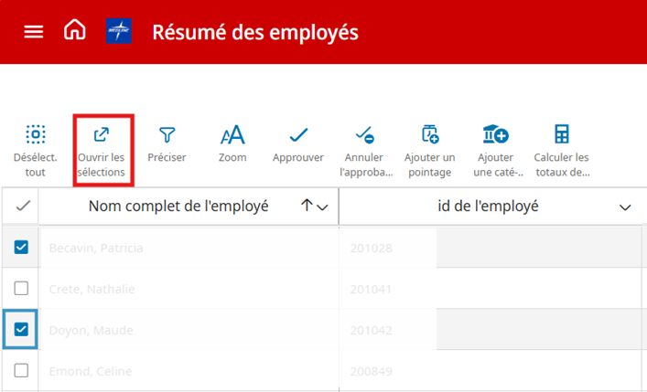Click Annuler l'approbation icon

coord(364,136)
